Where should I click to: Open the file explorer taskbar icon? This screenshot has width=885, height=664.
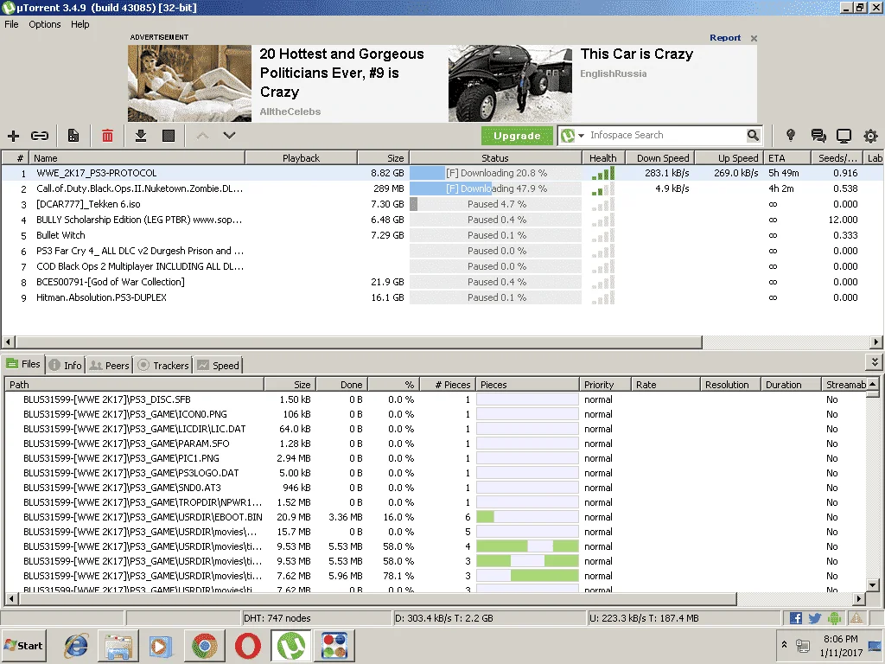pos(118,646)
